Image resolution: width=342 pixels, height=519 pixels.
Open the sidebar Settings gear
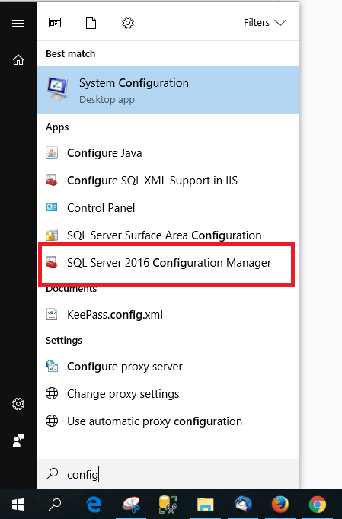(x=18, y=404)
